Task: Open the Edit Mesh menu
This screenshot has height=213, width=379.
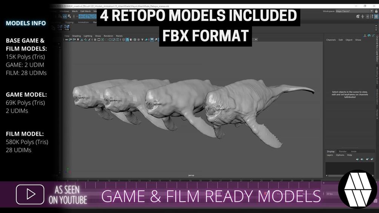Action: (x=86, y=11)
